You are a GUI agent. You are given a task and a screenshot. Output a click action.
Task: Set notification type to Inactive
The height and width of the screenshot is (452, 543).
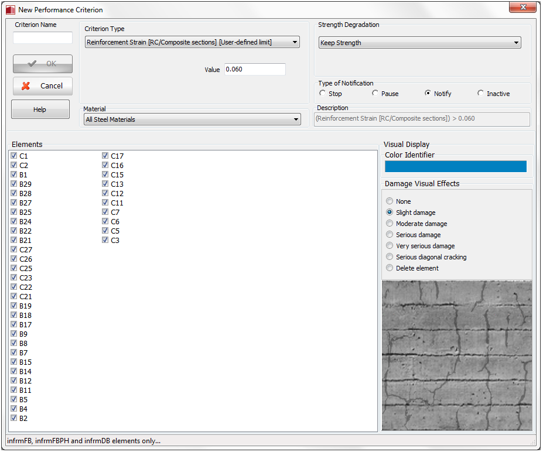point(481,94)
